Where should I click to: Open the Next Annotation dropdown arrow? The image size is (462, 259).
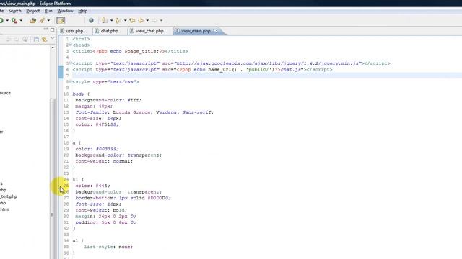(111, 21)
